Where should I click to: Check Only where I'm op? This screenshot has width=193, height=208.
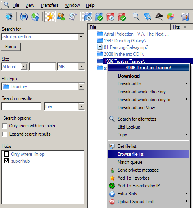6,154
